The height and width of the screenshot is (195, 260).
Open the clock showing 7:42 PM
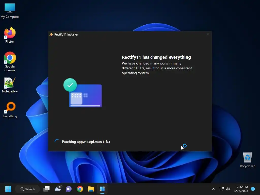click(241, 189)
